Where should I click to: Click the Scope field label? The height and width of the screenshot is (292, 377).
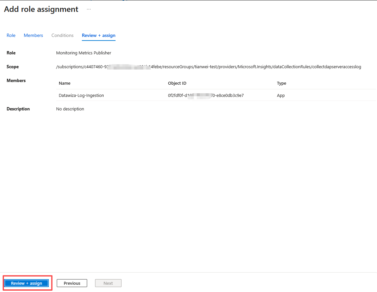click(x=13, y=67)
